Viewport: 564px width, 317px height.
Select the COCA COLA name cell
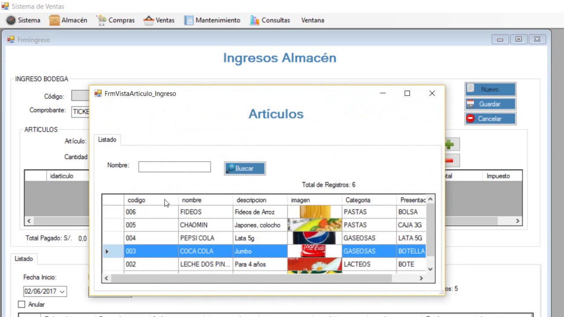(205, 251)
